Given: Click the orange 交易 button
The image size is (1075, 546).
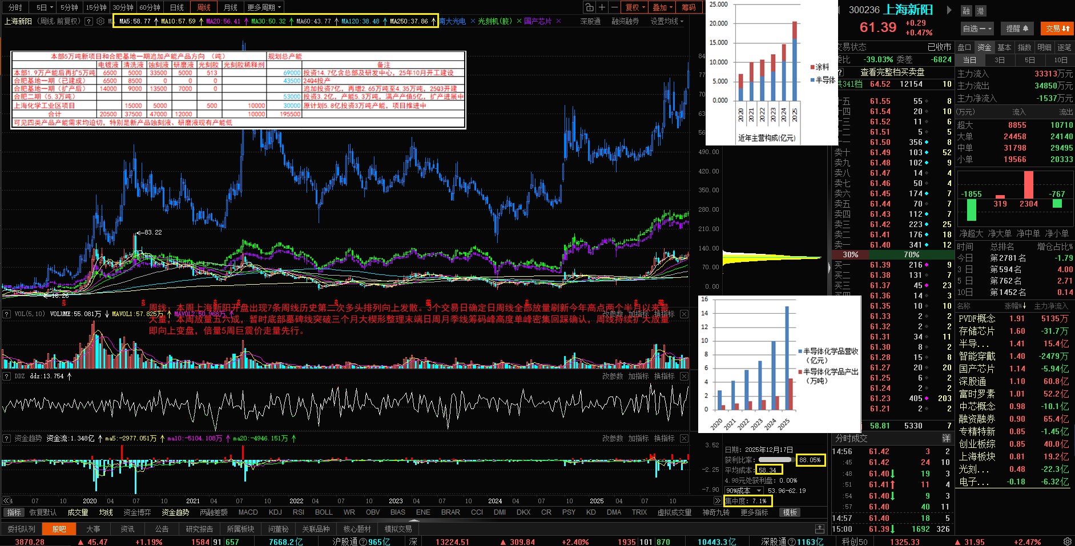Looking at the screenshot, I should coord(1057,29).
